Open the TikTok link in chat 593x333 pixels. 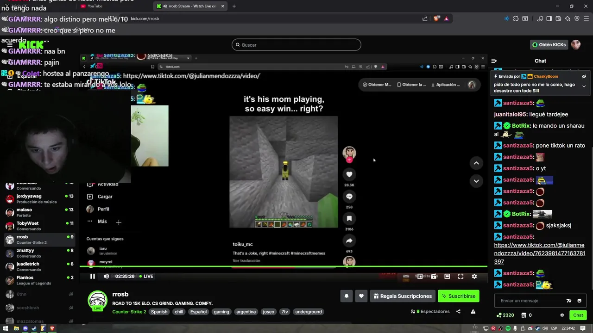point(539,253)
